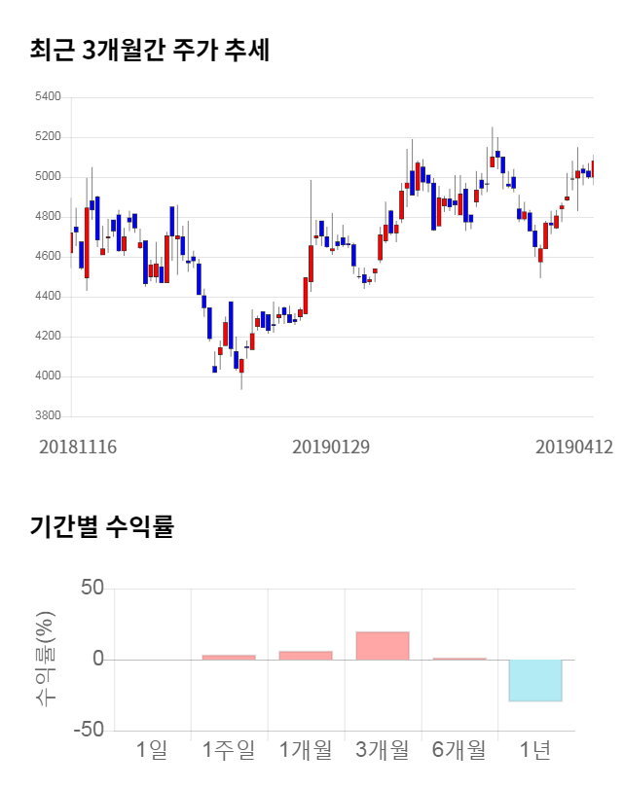The height and width of the screenshot is (788, 623).
Task: Click the 3800 price axis label
Action: pos(47,416)
